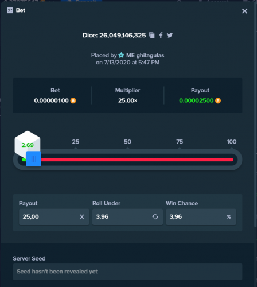The image size is (257, 287).
Task: Click the Win Chance 3,96 field
Action: pyautogui.click(x=201, y=217)
